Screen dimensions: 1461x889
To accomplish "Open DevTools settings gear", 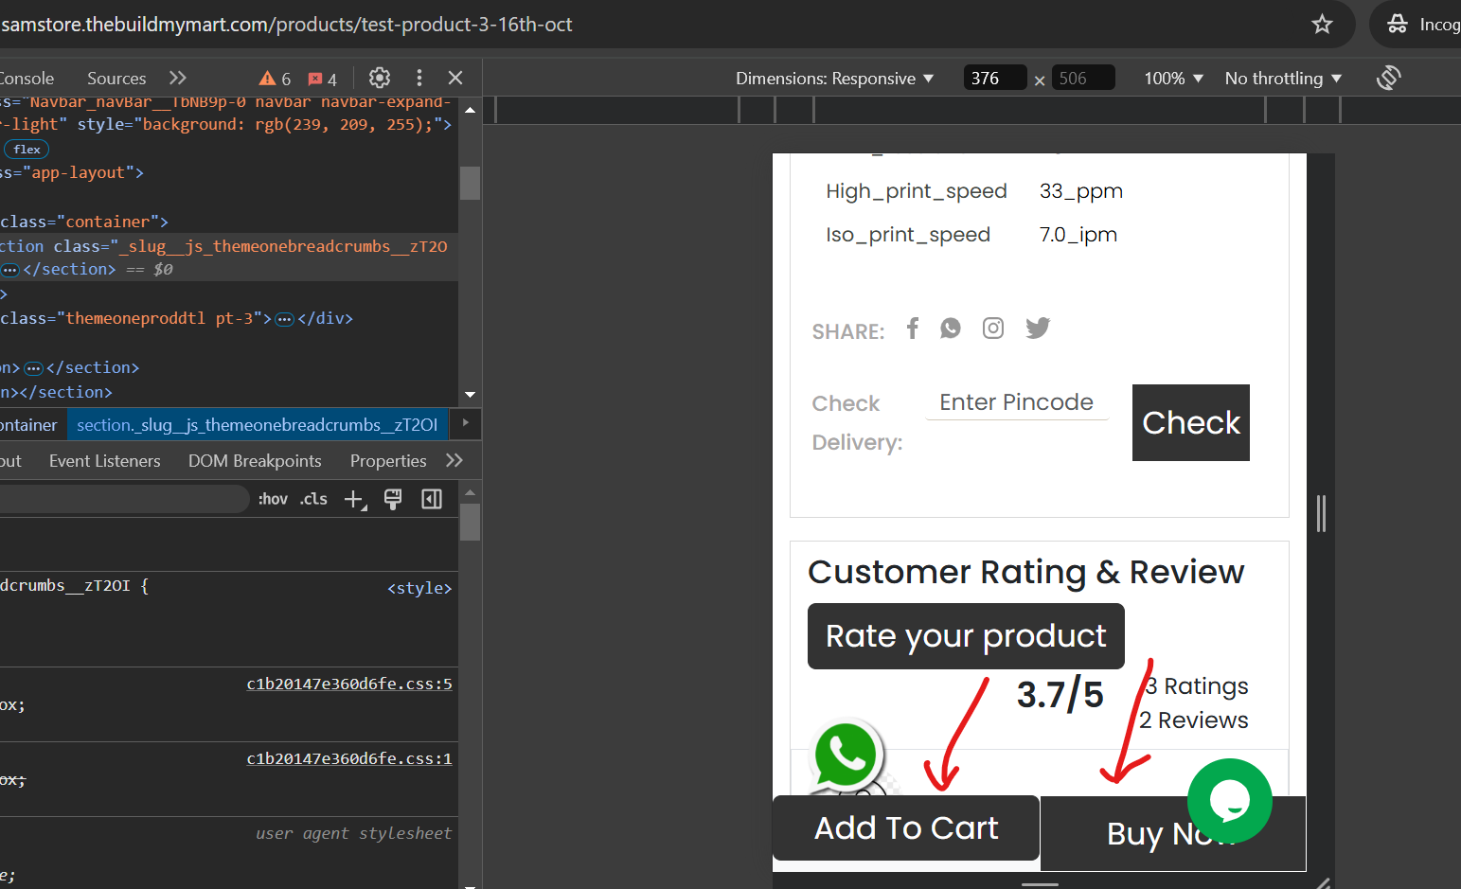I will tap(380, 78).
